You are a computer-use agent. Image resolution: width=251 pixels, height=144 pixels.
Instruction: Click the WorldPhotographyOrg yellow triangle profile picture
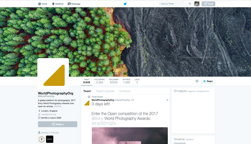(x=53, y=74)
